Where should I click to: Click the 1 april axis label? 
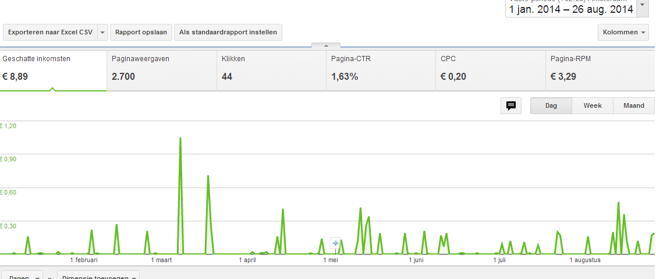point(247,260)
